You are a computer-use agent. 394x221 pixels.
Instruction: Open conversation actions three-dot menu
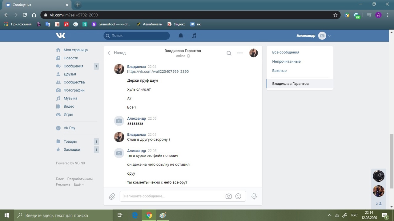point(240,53)
